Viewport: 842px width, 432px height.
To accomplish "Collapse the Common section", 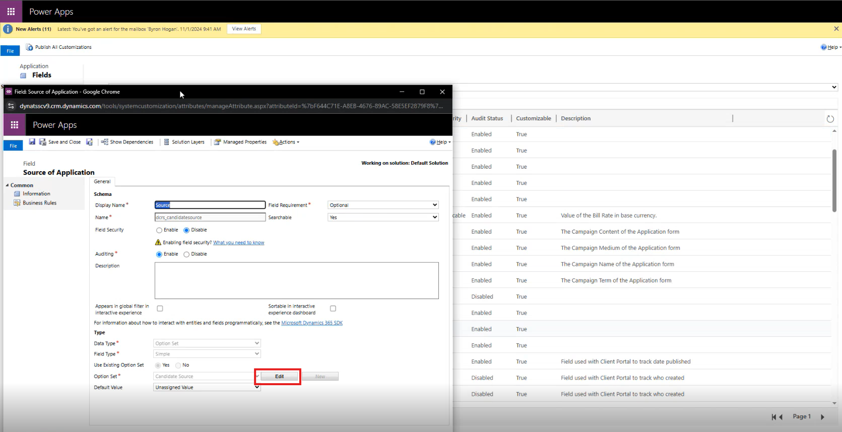I will pyautogui.click(x=7, y=185).
